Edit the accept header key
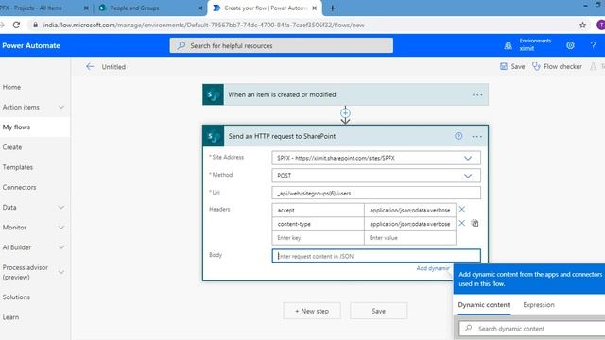Viewport: 605px width, 340px height. pos(318,210)
